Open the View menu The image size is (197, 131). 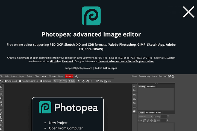click(x=44, y=76)
